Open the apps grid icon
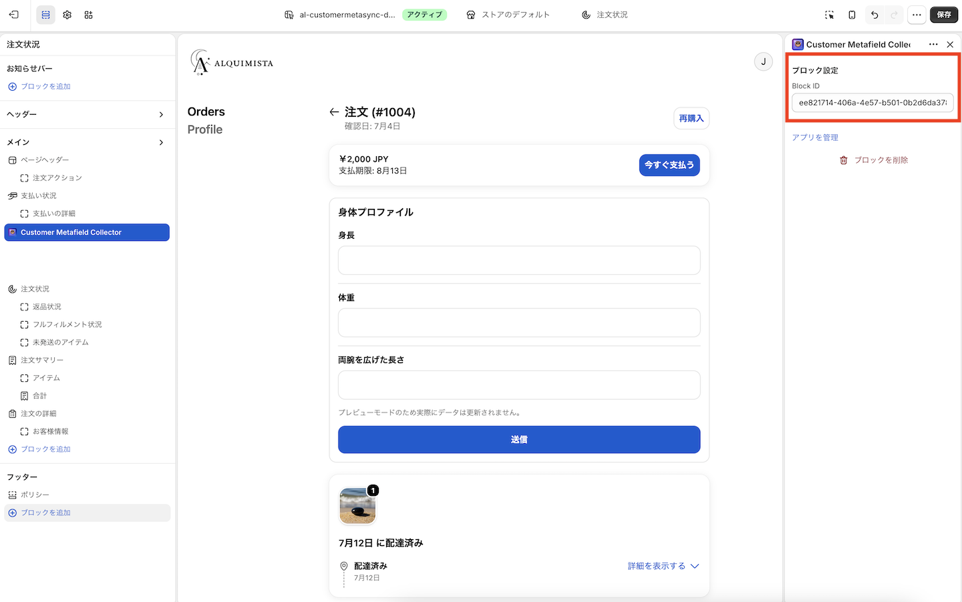 [88, 15]
